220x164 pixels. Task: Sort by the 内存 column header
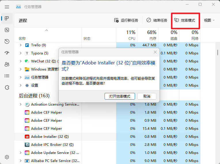148,35
